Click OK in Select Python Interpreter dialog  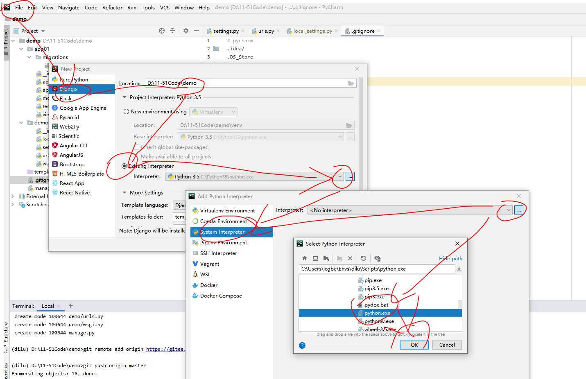[x=414, y=345]
